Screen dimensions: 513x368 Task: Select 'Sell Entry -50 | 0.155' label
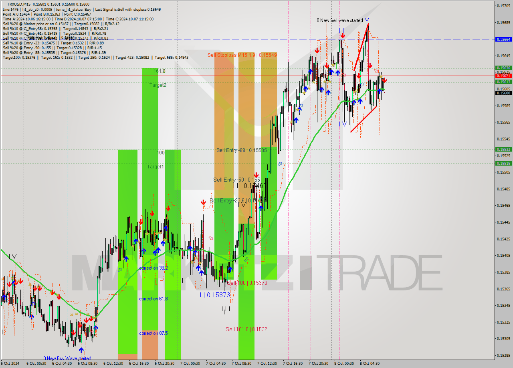tap(236, 180)
